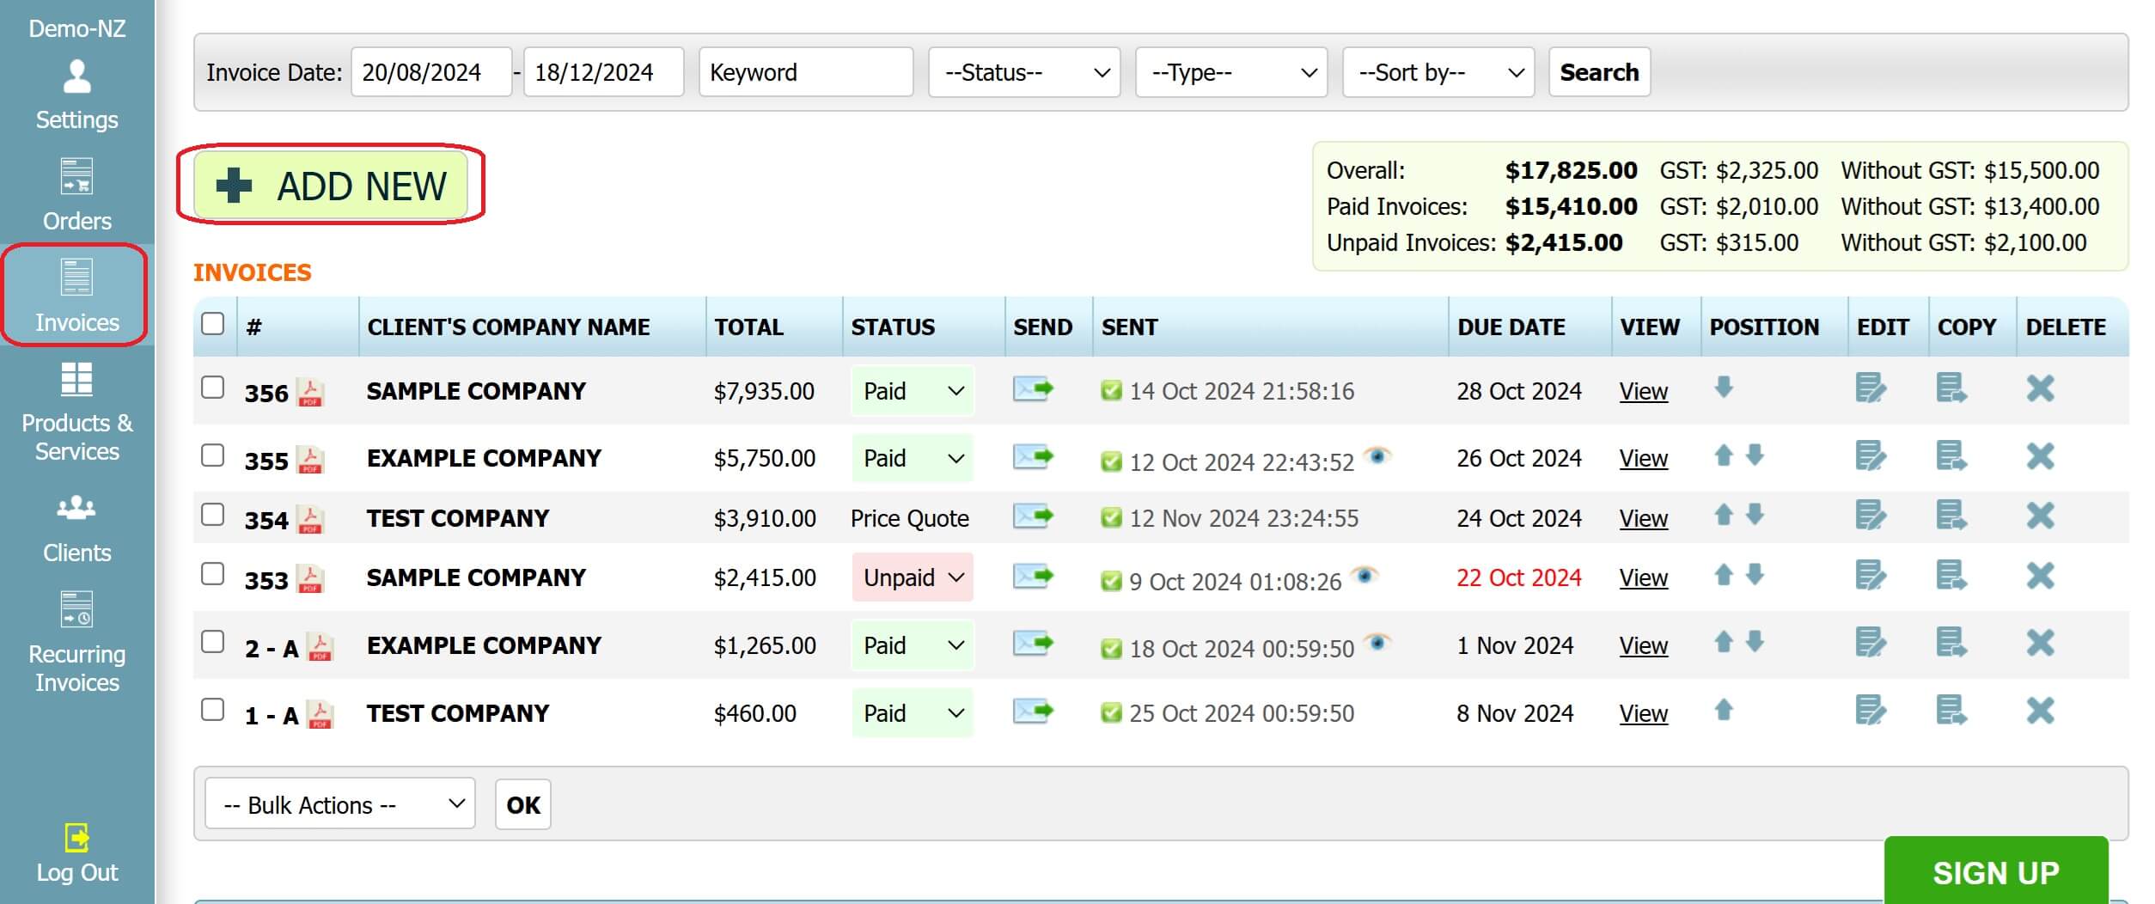This screenshot has width=2155, height=904.
Task: Move invoice 356 down in position
Action: pos(1723,387)
